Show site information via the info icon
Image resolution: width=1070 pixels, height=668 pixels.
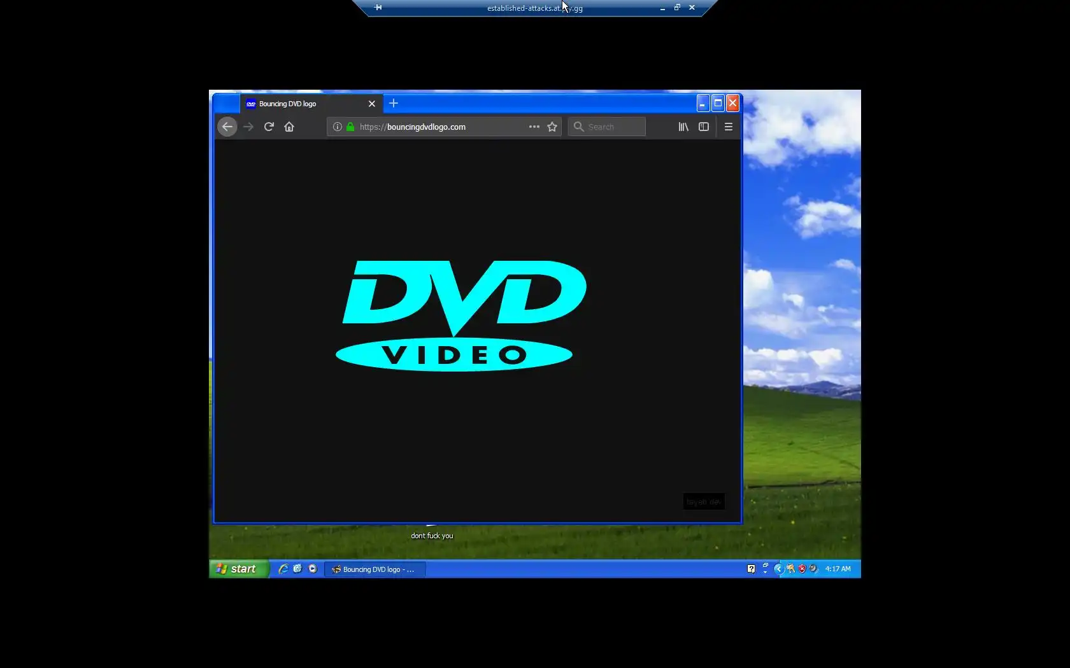[x=338, y=127]
